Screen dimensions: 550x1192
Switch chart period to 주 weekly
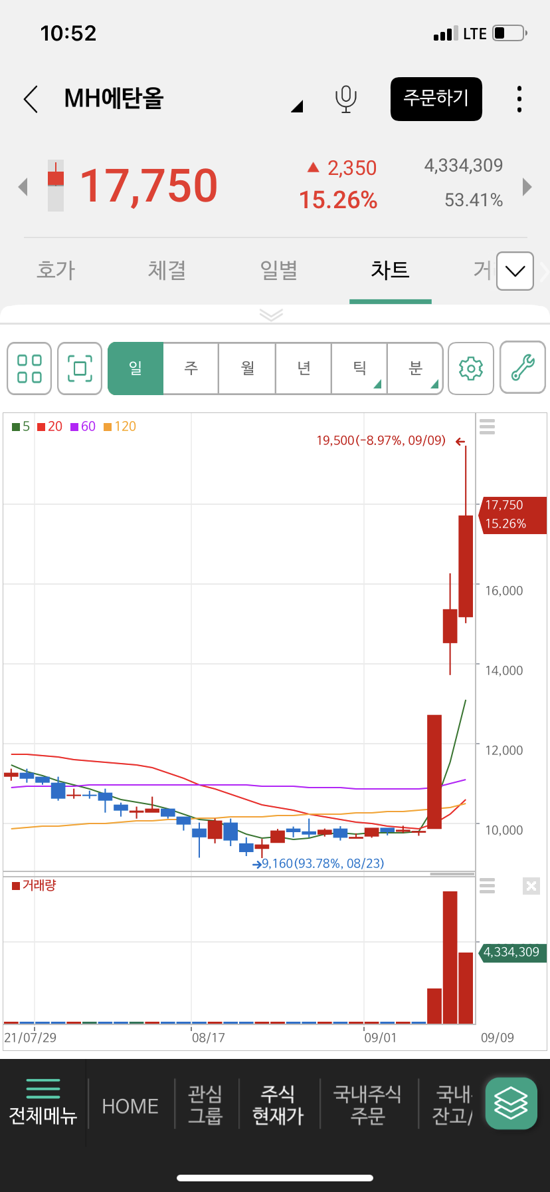[x=191, y=368]
